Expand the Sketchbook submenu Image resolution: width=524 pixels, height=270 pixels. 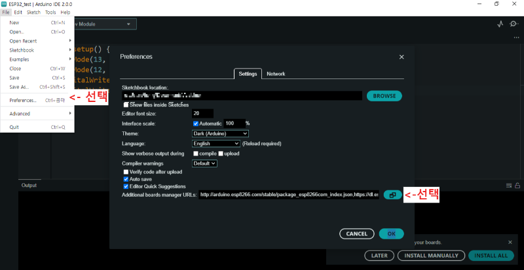tap(37, 50)
